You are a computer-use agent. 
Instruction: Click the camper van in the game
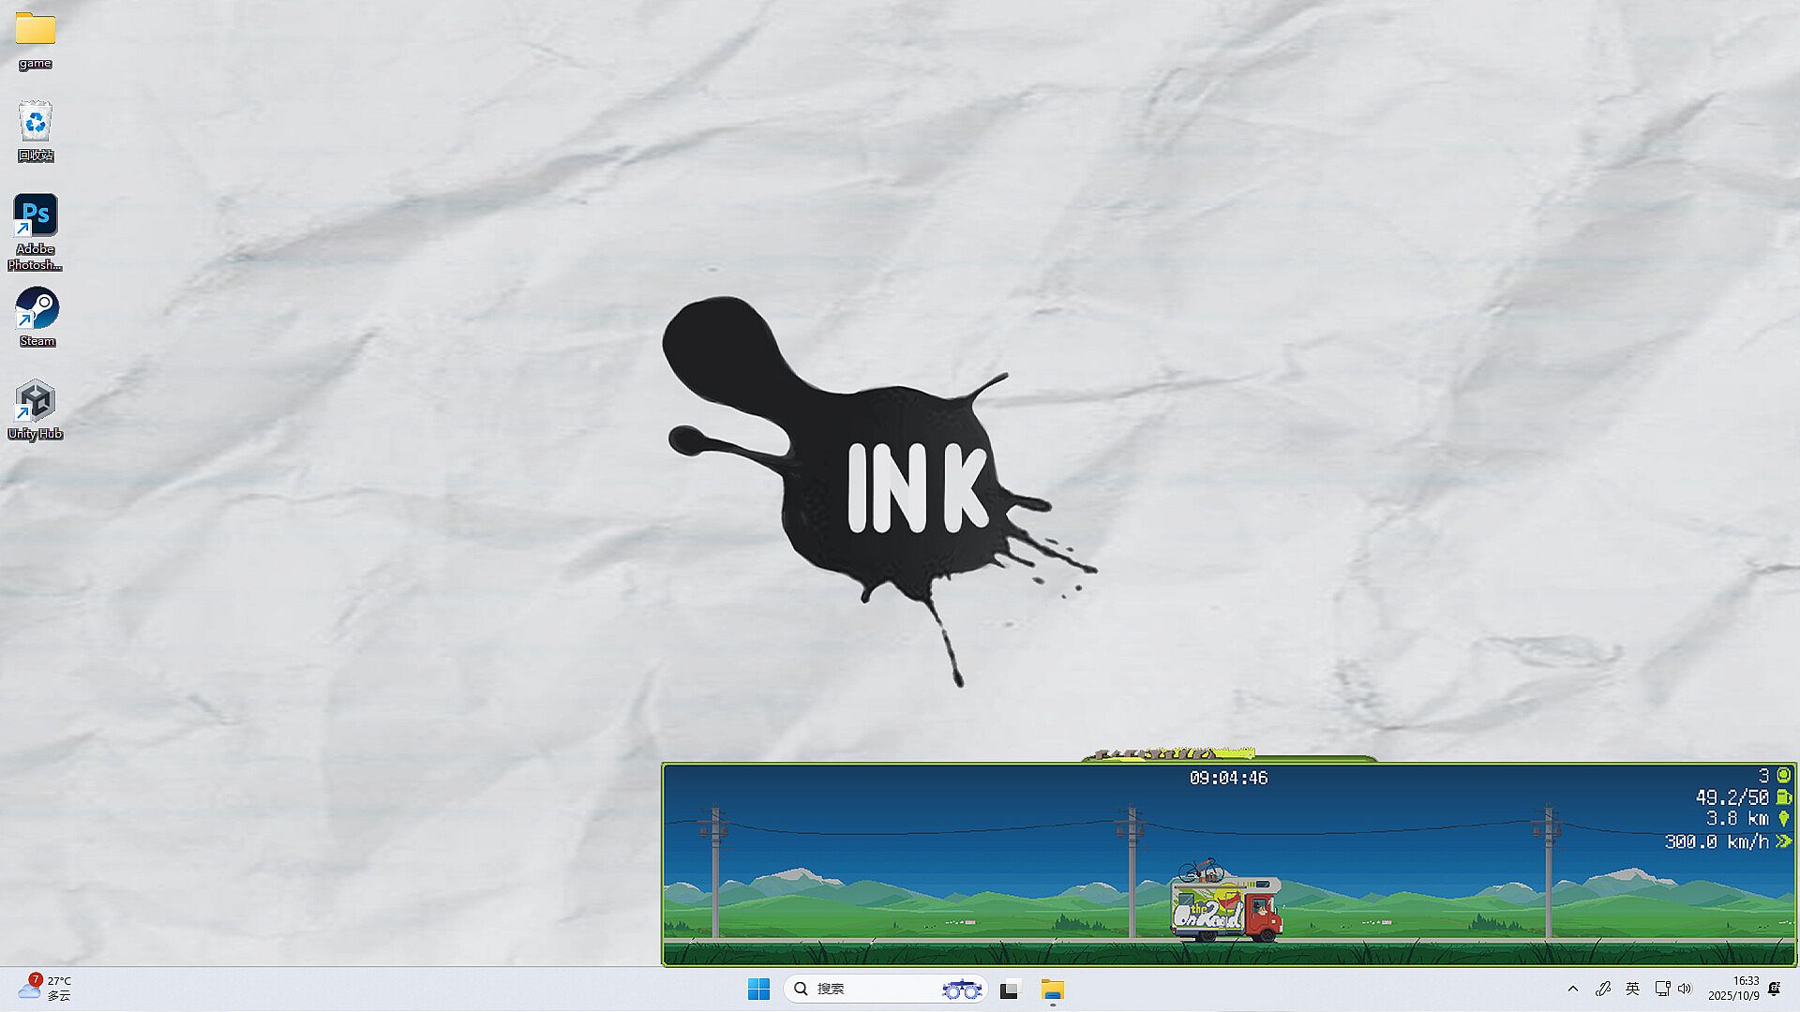click(1225, 906)
